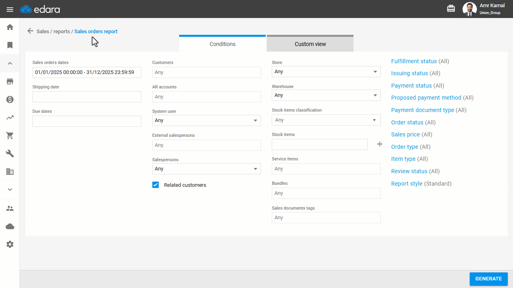Open the Issuing status filter link
Screen dimensions: 513x288
(410, 73)
